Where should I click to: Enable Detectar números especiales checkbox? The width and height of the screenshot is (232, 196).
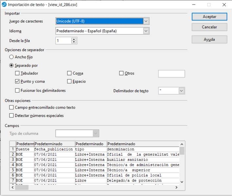[x=11, y=115]
